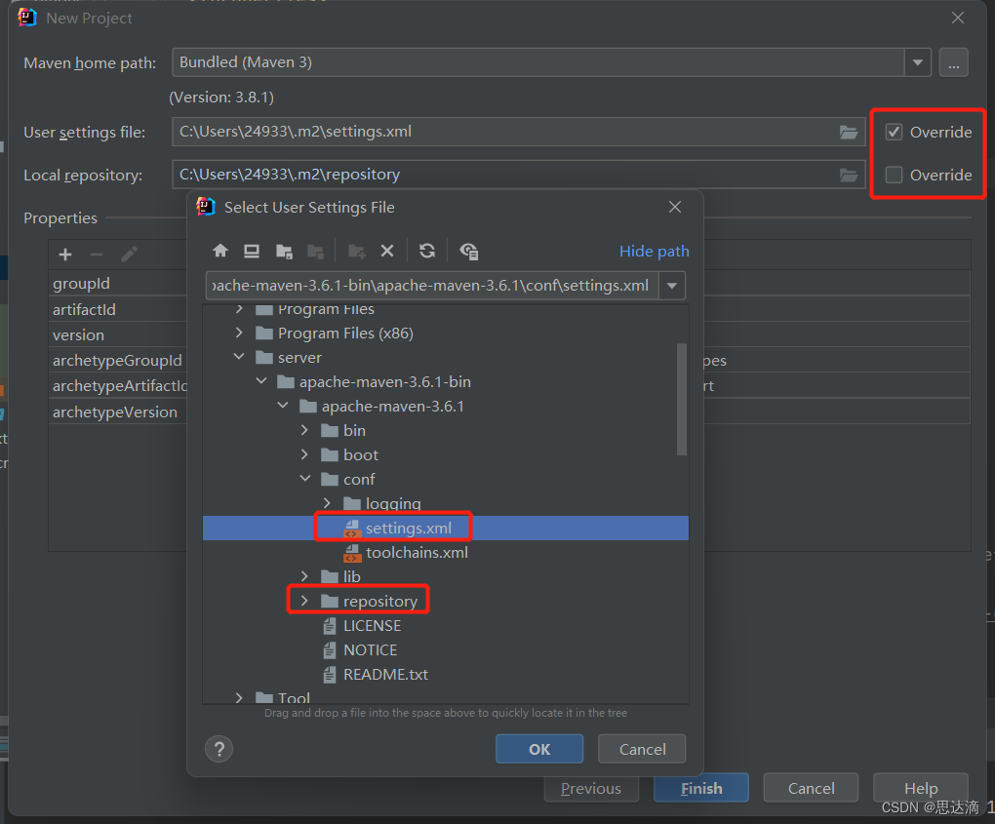Expand the repository folder

(x=303, y=600)
